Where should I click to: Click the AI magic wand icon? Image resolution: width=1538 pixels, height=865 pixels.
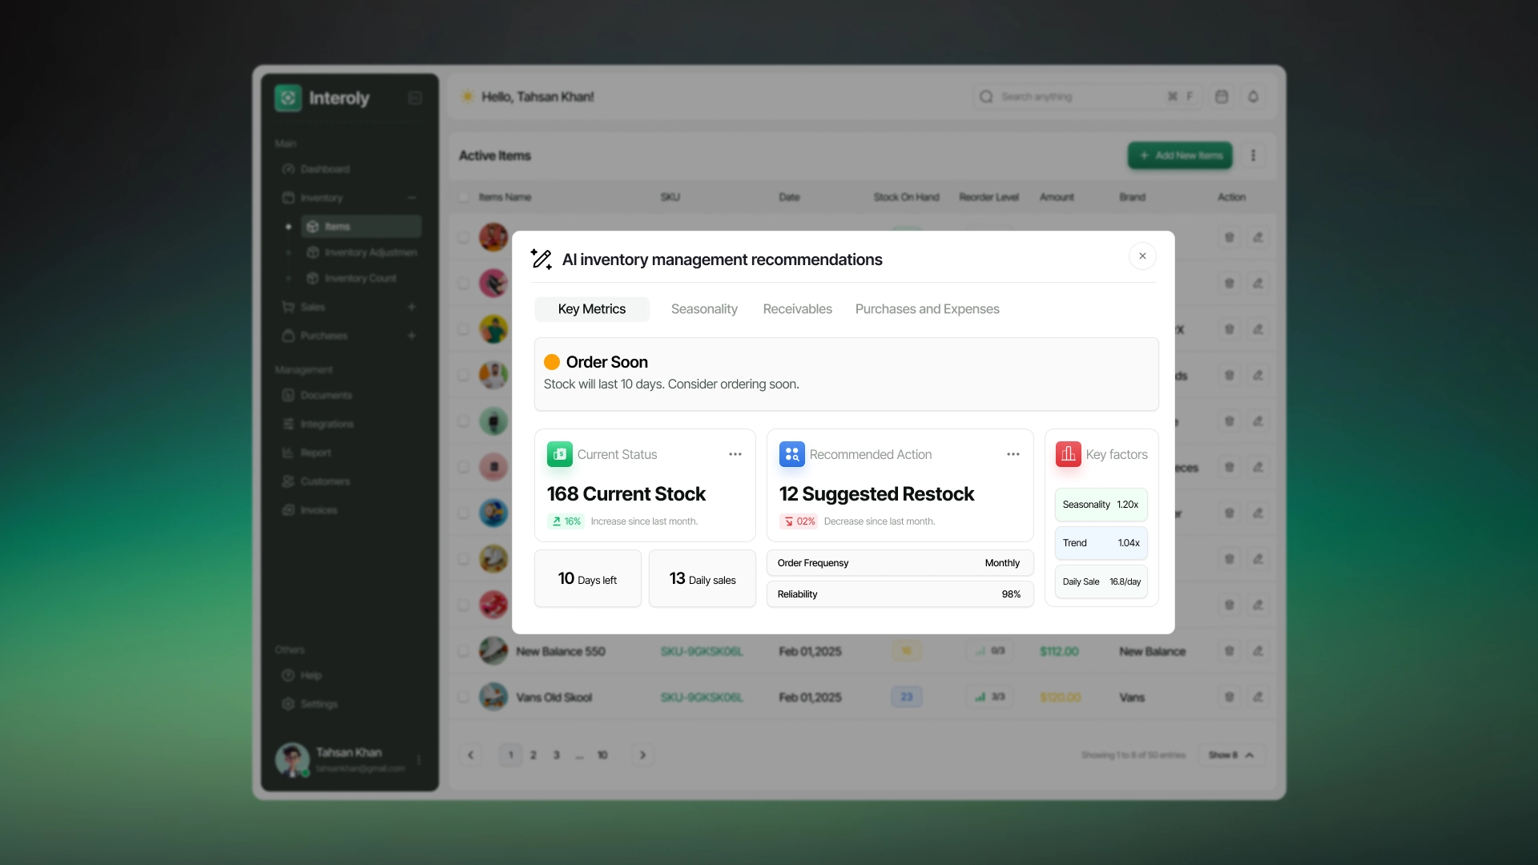tap(542, 259)
